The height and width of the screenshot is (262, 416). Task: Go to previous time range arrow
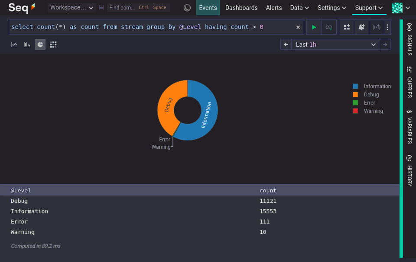pos(286,45)
